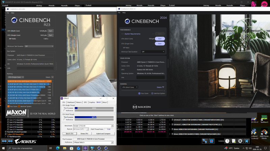Launch Microsoft Edge from taskbar

(x=57, y=148)
